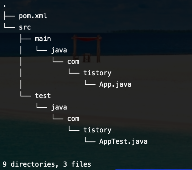Select the AppTest.java file name
This screenshot has height=170, width=192.
[x=124, y=141]
